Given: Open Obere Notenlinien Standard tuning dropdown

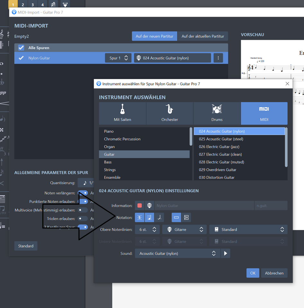Looking at the screenshot, I should coord(248,229).
